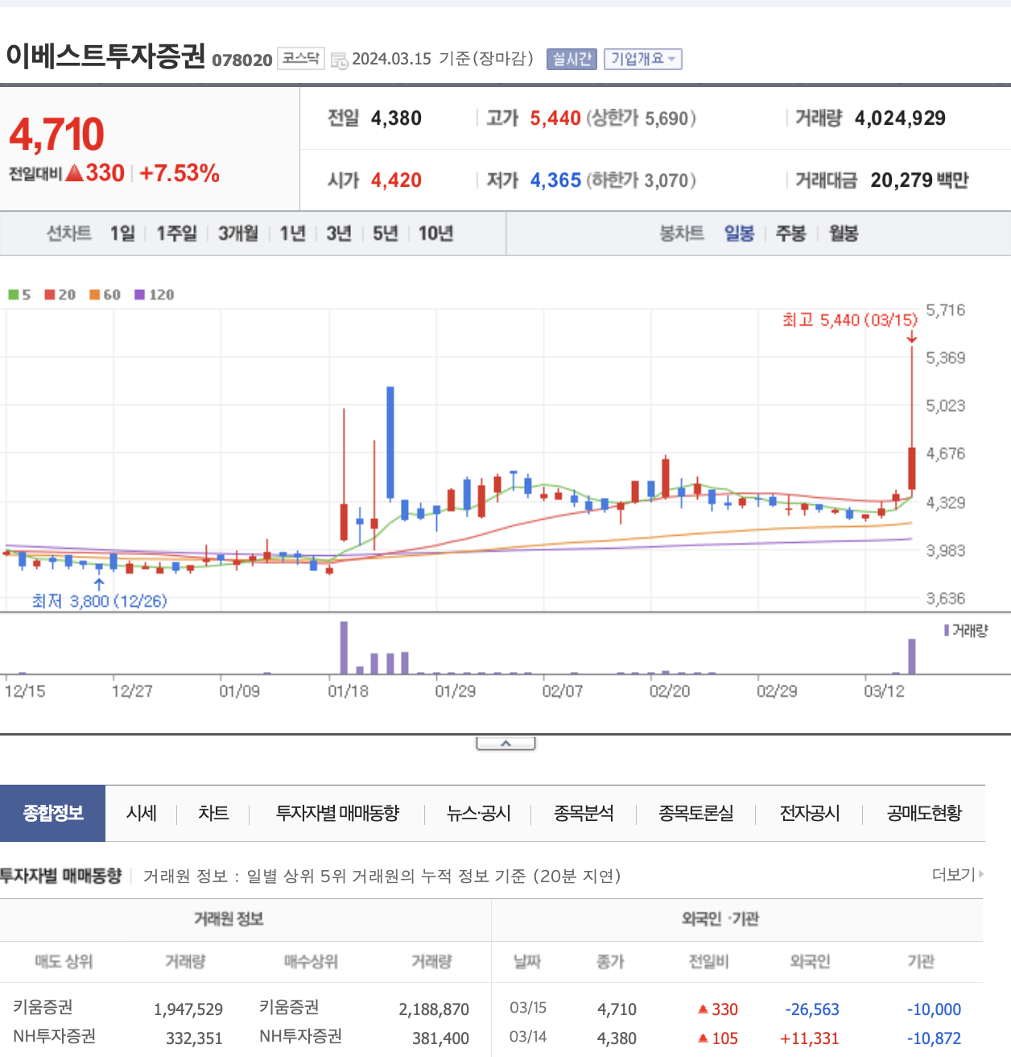The height and width of the screenshot is (1057, 1011).
Task: Collapse the chart with the up-chevron handle
Action: click(x=505, y=743)
